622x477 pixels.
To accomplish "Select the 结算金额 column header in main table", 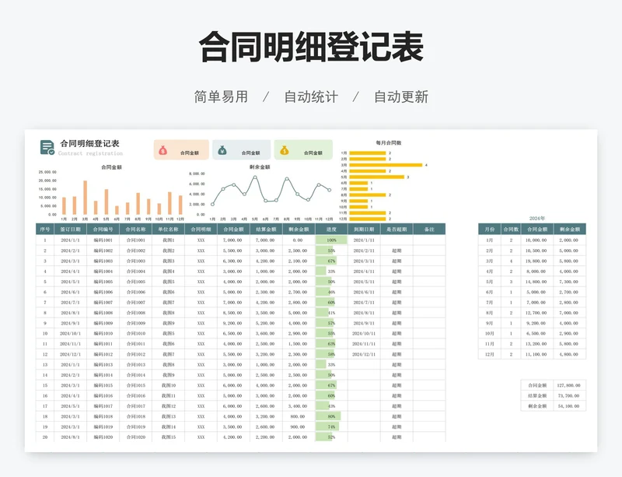I will pos(266,230).
